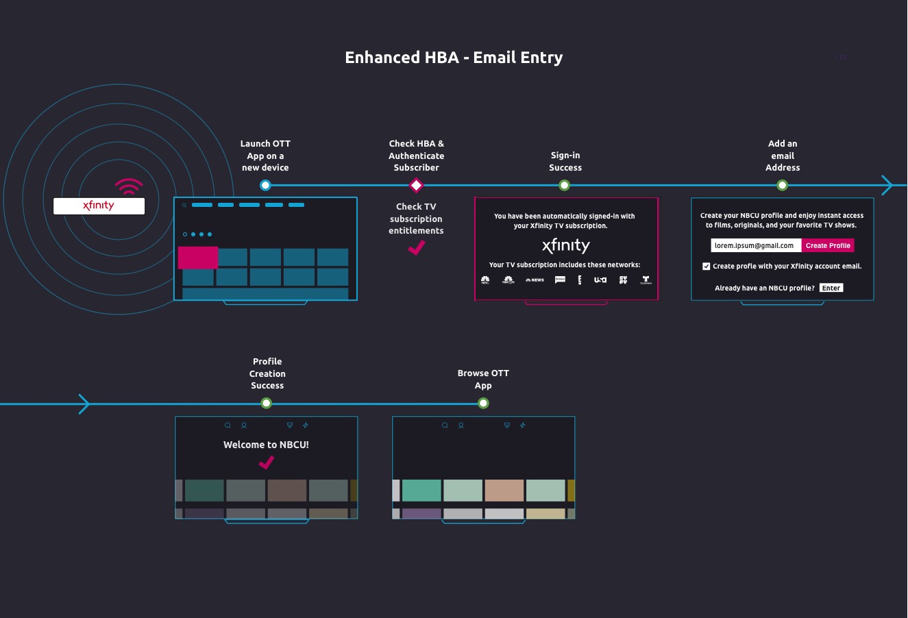This screenshot has height=618, width=908.
Task: Select the Launch OTT App timeline node
Action: point(266,185)
